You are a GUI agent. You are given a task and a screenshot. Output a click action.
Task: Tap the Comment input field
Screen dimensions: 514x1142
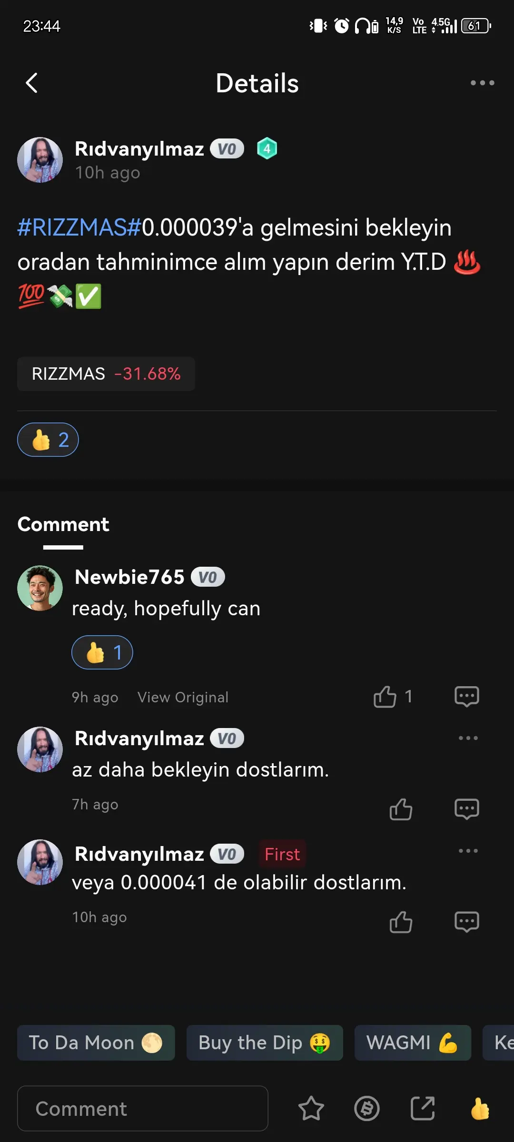143,1109
